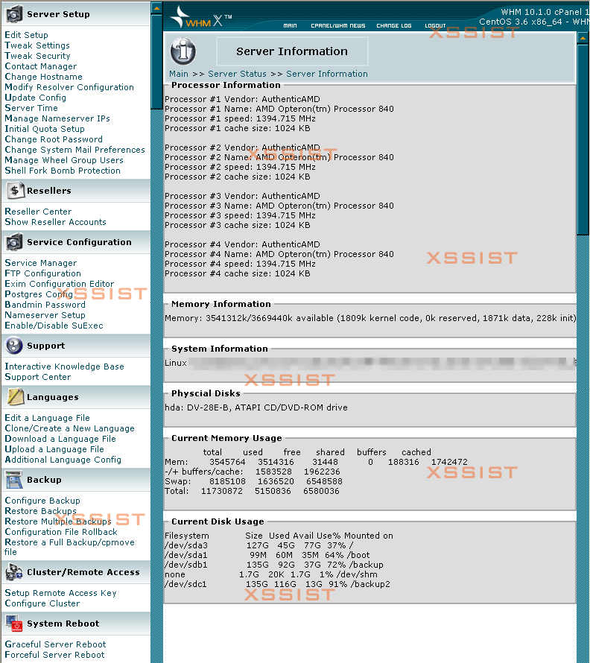This screenshot has height=663, width=590.
Task: Open Enable/Disable SuExec link
Action: pos(54,326)
